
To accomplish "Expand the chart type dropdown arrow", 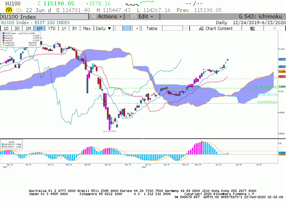I will [137, 28].
